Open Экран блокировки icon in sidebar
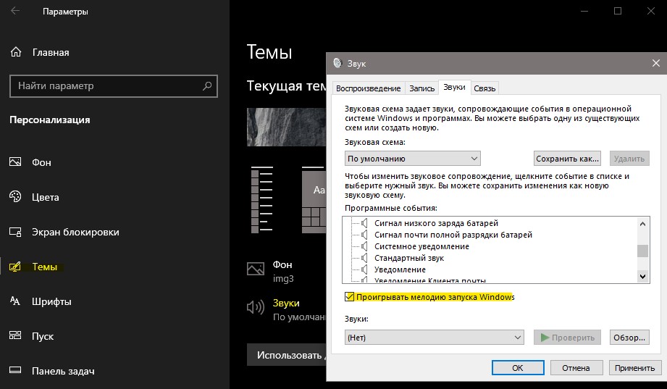 pyautogui.click(x=15, y=232)
